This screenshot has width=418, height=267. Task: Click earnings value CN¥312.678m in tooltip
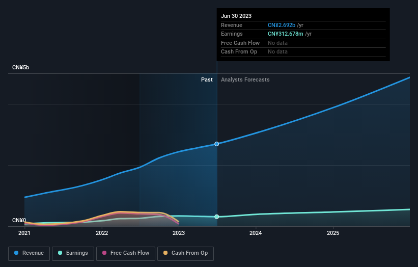286,34
